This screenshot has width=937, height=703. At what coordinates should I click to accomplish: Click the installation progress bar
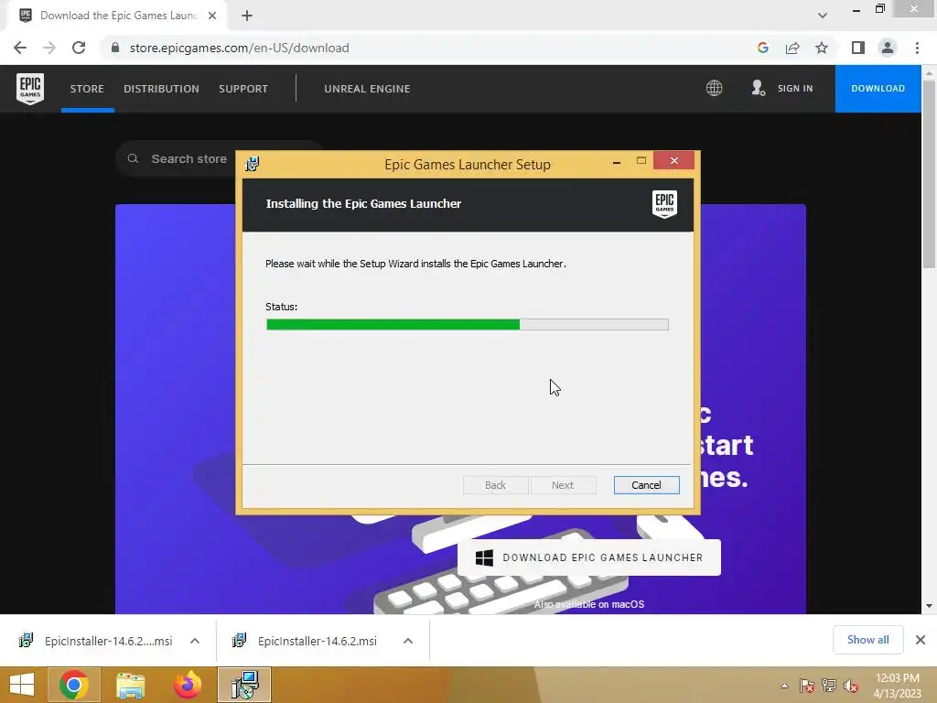[x=468, y=325]
